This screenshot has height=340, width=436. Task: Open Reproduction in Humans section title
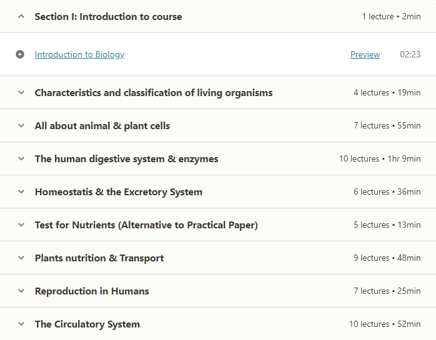(x=92, y=291)
